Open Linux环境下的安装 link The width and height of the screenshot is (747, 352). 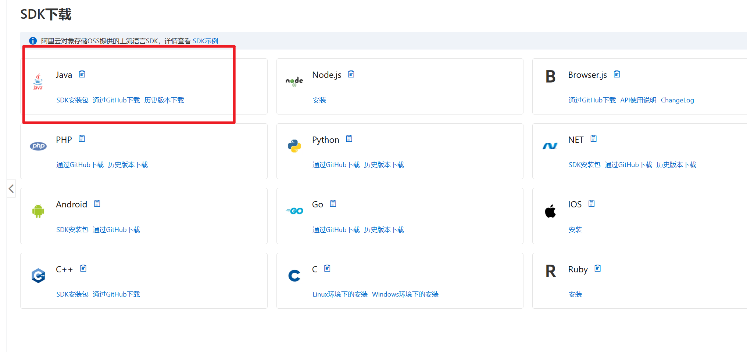coord(340,294)
